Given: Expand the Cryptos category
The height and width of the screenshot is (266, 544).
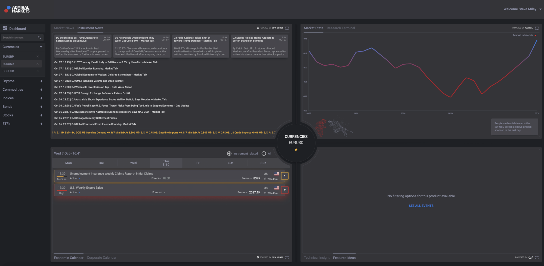Looking at the screenshot, I should pyautogui.click(x=41, y=81).
